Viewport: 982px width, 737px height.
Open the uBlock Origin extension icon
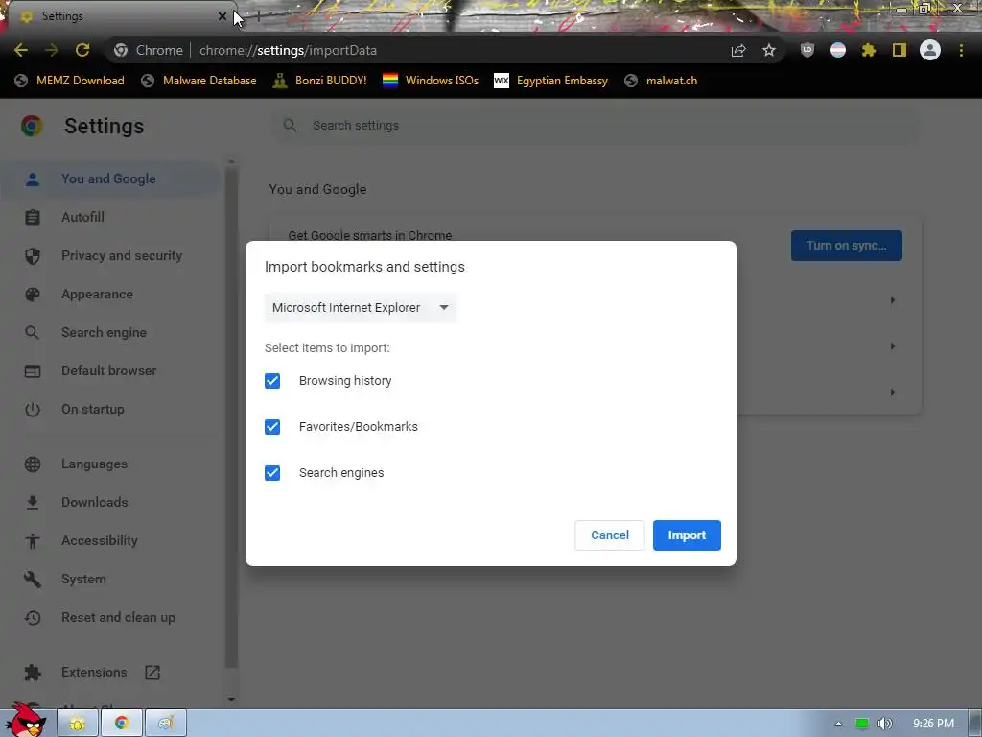(x=807, y=50)
